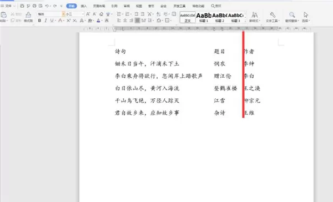Open the 文件 menu
The width and height of the screenshot is (333, 202).
pyautogui.click(x=8, y=6)
